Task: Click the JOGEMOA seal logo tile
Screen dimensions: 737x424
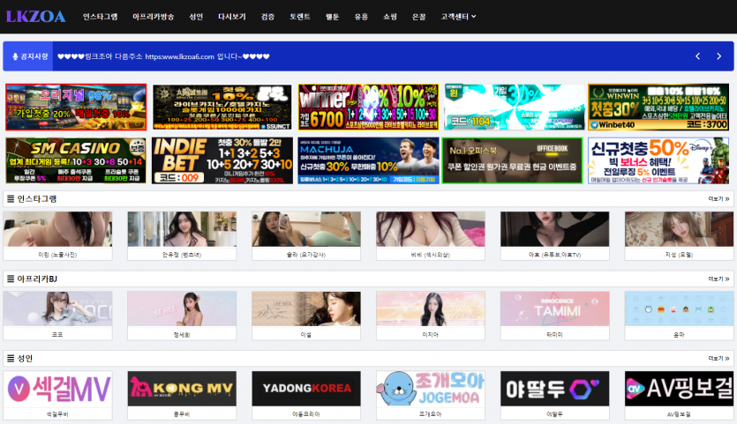Action: (x=431, y=389)
